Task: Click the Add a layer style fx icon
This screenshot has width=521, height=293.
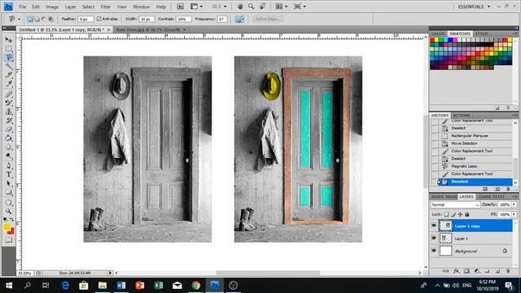Action: click(457, 271)
